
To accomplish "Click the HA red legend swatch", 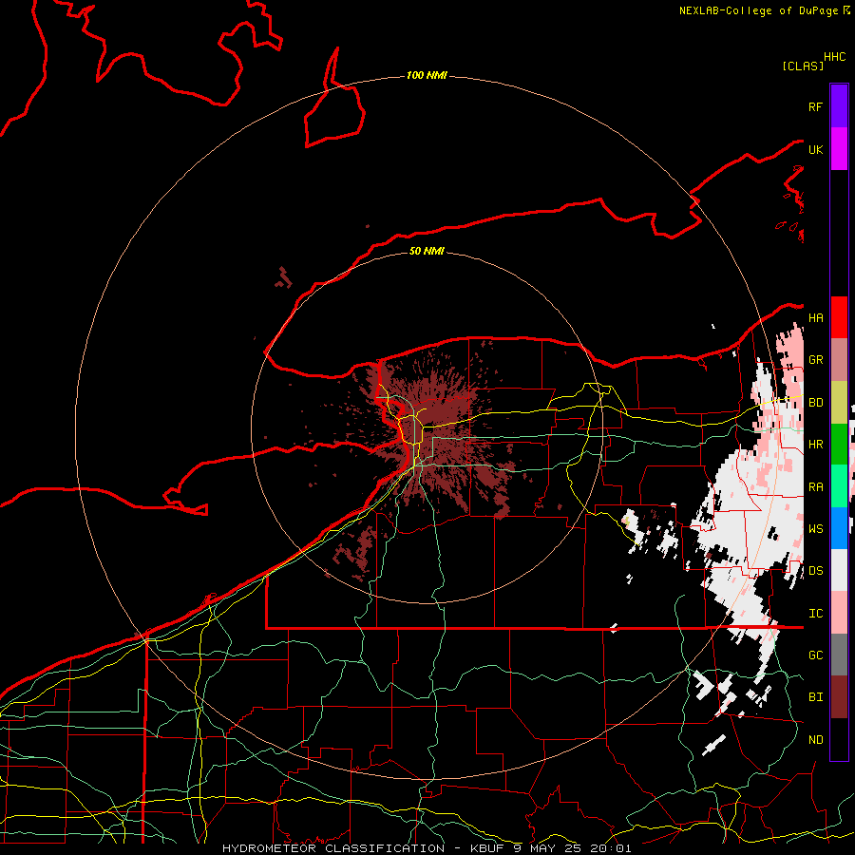I will click(x=839, y=317).
